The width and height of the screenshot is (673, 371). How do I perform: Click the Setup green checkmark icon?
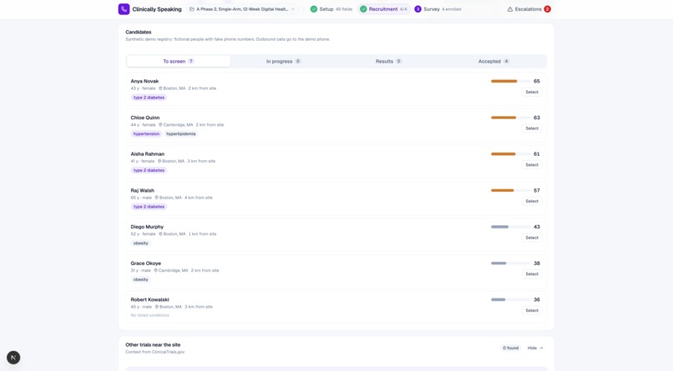click(x=314, y=9)
